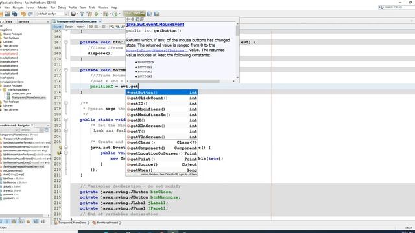This screenshot has width=415, height=233.
Task: Click the Javadoc popup vertical scrollbar
Action: click(237, 50)
